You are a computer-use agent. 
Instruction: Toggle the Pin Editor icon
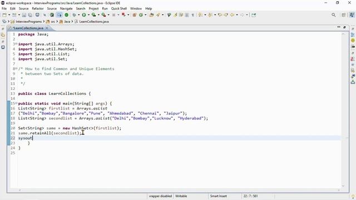(254, 15)
